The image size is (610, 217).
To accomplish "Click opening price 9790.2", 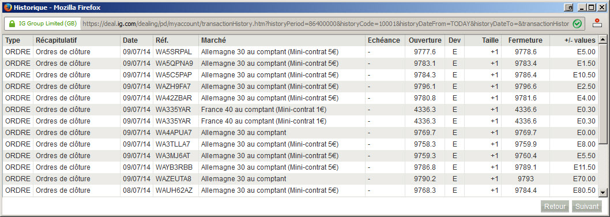I will [x=425, y=179].
